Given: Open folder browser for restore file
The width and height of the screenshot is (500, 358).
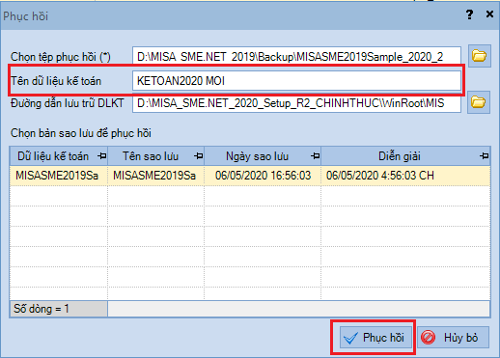Looking at the screenshot, I should tap(480, 56).
